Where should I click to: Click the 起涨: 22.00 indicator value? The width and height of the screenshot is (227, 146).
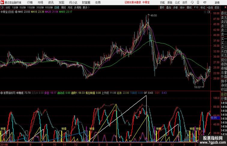tap(123, 93)
